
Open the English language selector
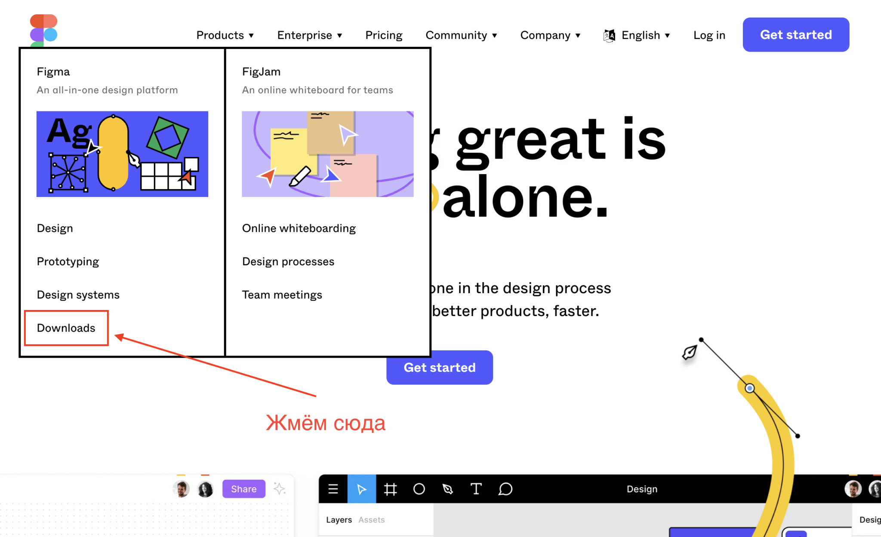click(638, 34)
